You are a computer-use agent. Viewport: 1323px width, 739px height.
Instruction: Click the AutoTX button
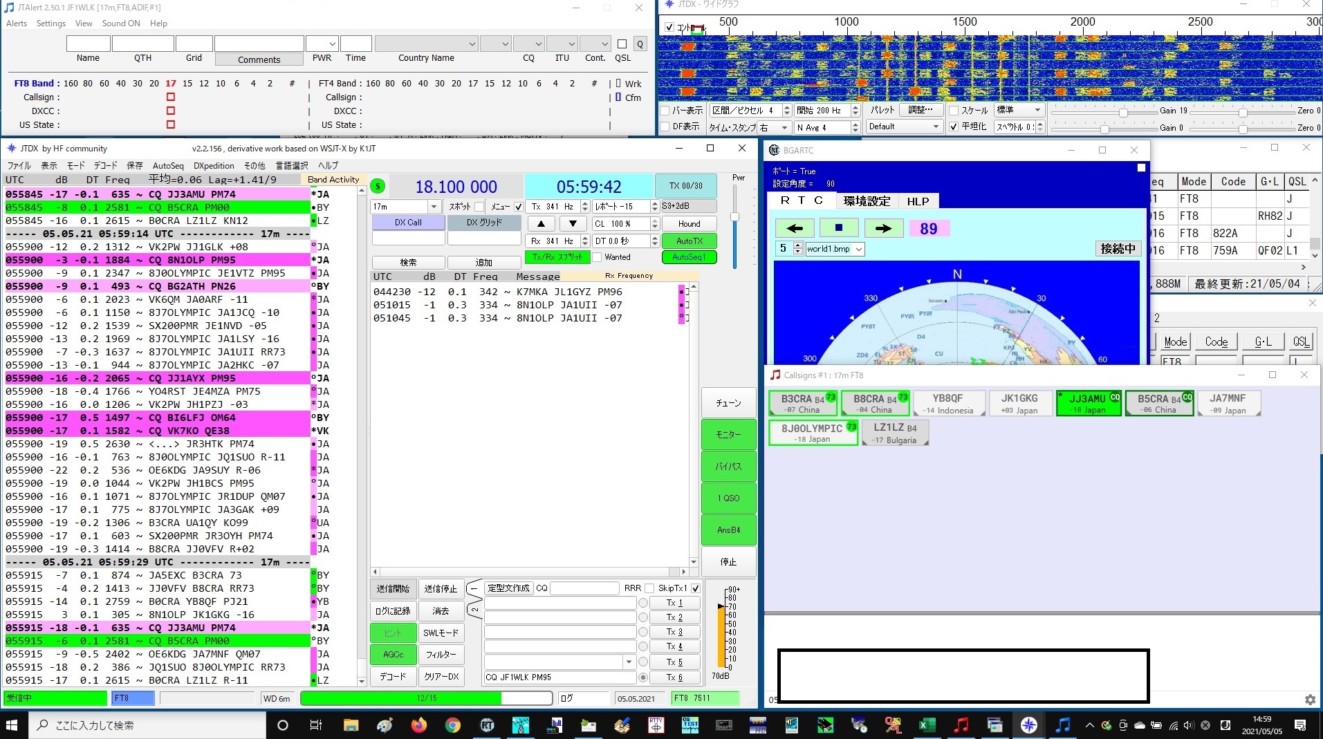pyautogui.click(x=689, y=241)
